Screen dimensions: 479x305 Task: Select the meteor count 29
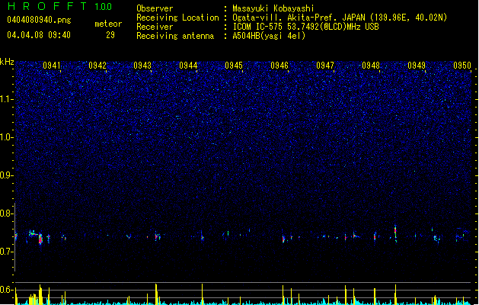tap(110, 35)
